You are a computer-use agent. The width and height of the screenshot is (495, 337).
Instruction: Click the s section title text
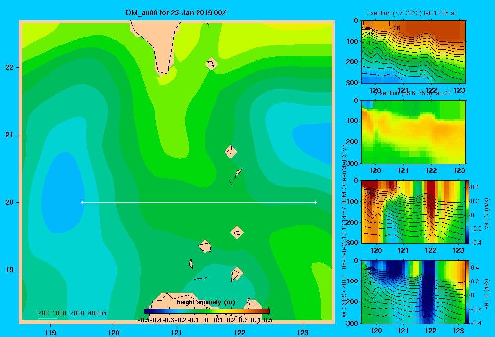tap(412, 93)
